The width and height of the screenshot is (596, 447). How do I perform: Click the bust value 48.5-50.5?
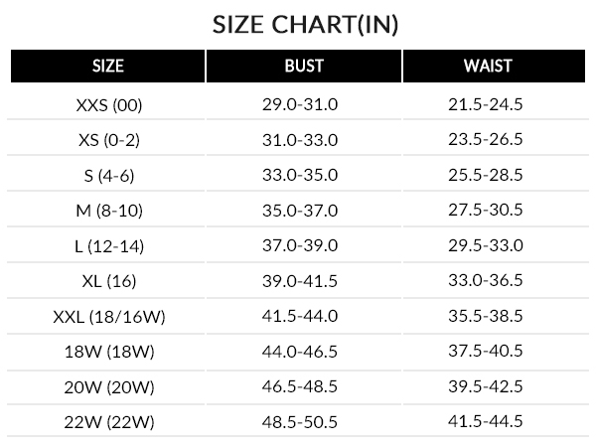click(x=300, y=422)
